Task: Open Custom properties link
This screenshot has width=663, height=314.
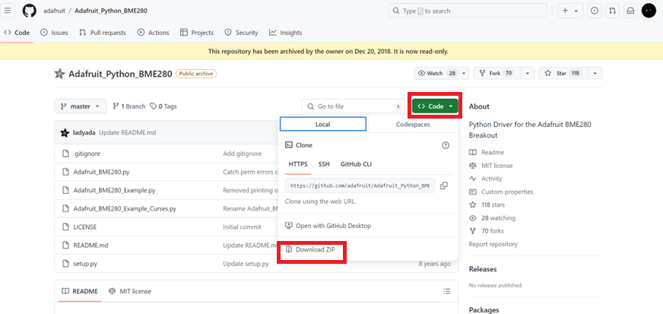Action: [501, 192]
